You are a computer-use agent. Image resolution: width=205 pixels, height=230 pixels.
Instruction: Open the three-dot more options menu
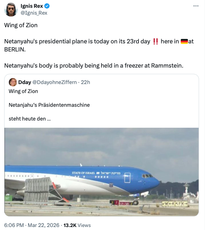tap(196, 6)
